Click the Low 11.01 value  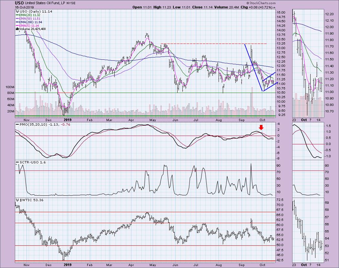click(181, 7)
